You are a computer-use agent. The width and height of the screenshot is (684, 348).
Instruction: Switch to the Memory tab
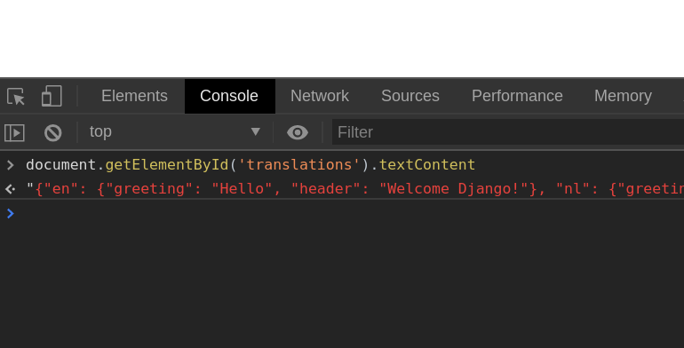(623, 96)
